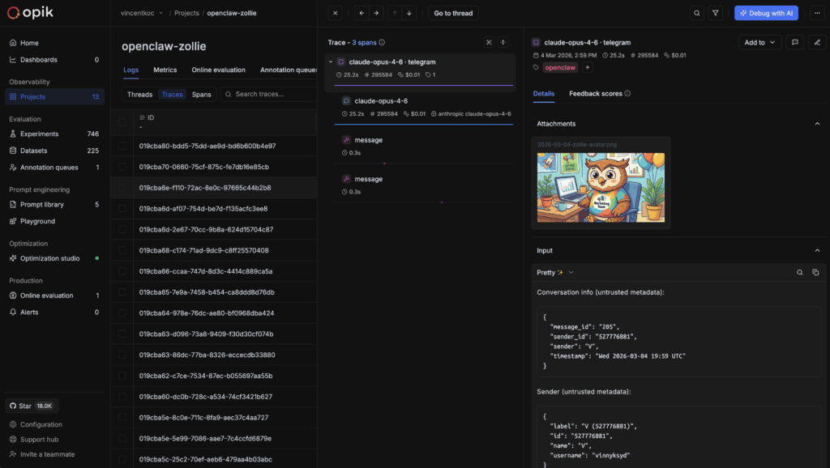Open the trace filters icon beside search

[715, 13]
